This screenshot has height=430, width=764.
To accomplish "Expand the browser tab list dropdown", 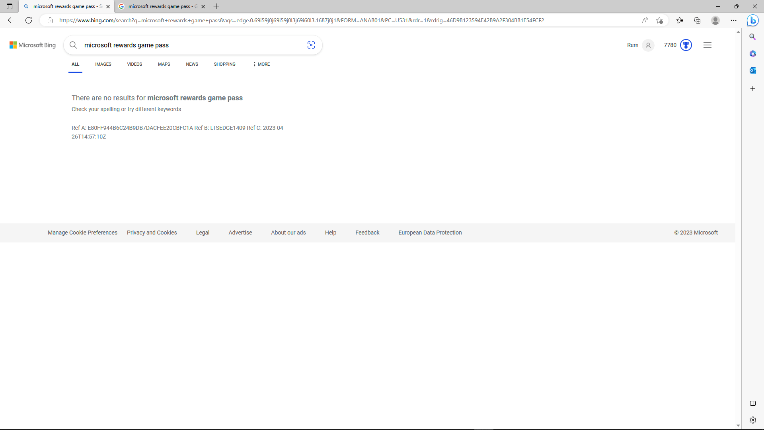I will coord(10,6).
